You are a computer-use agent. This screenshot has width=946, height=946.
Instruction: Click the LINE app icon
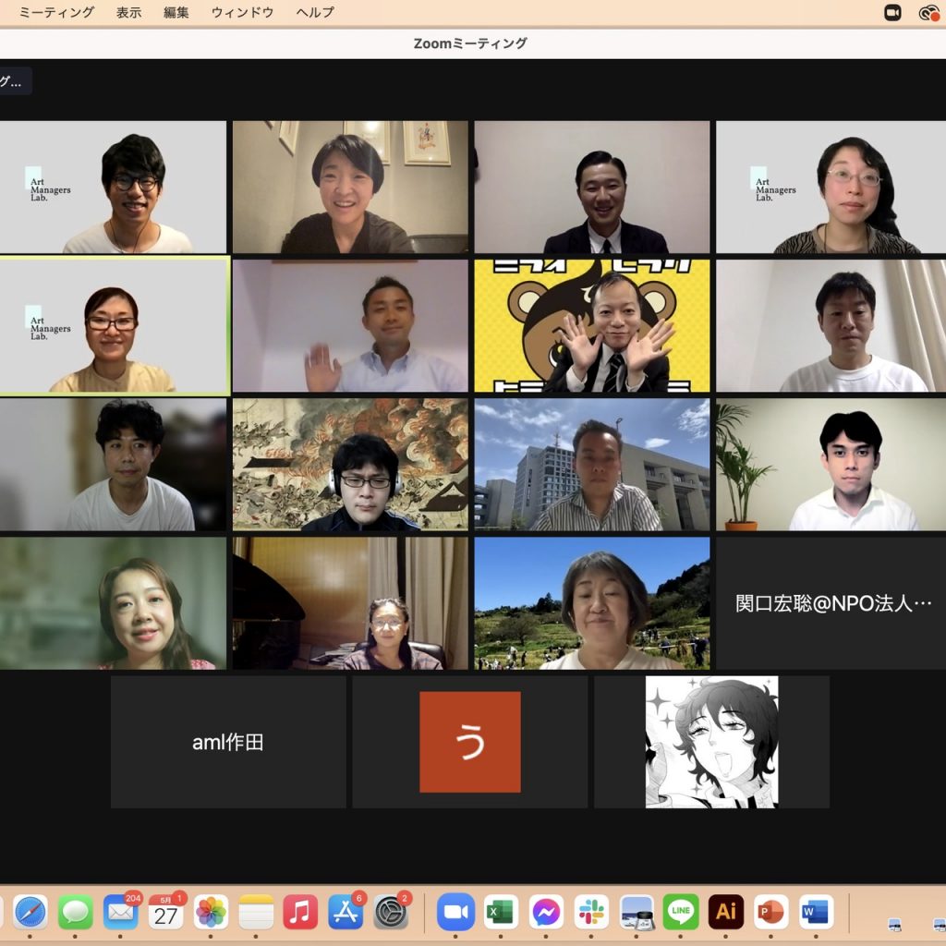681,912
